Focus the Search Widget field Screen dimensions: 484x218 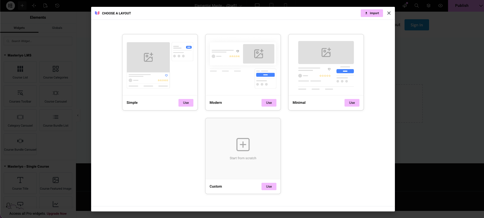38,41
